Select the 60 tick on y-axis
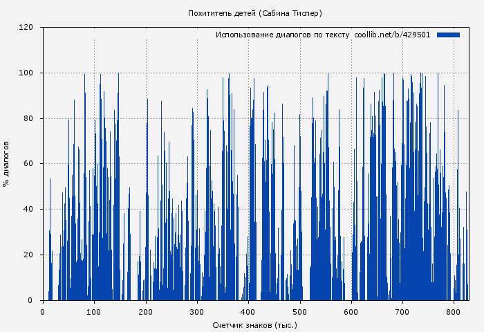 point(28,164)
